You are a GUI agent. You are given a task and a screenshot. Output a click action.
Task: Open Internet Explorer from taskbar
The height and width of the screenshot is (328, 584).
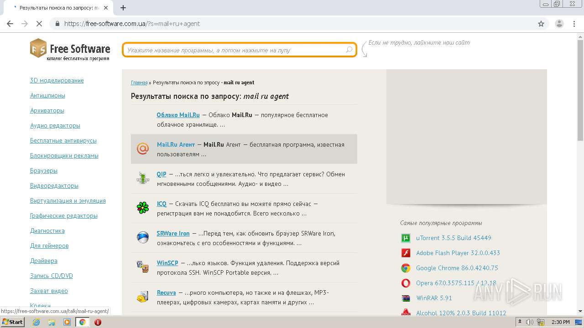coord(36,322)
